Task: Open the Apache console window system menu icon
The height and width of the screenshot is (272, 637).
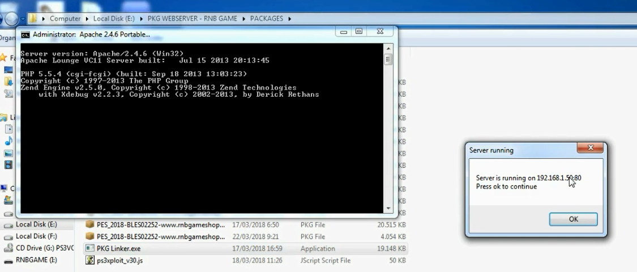Action: coord(25,35)
